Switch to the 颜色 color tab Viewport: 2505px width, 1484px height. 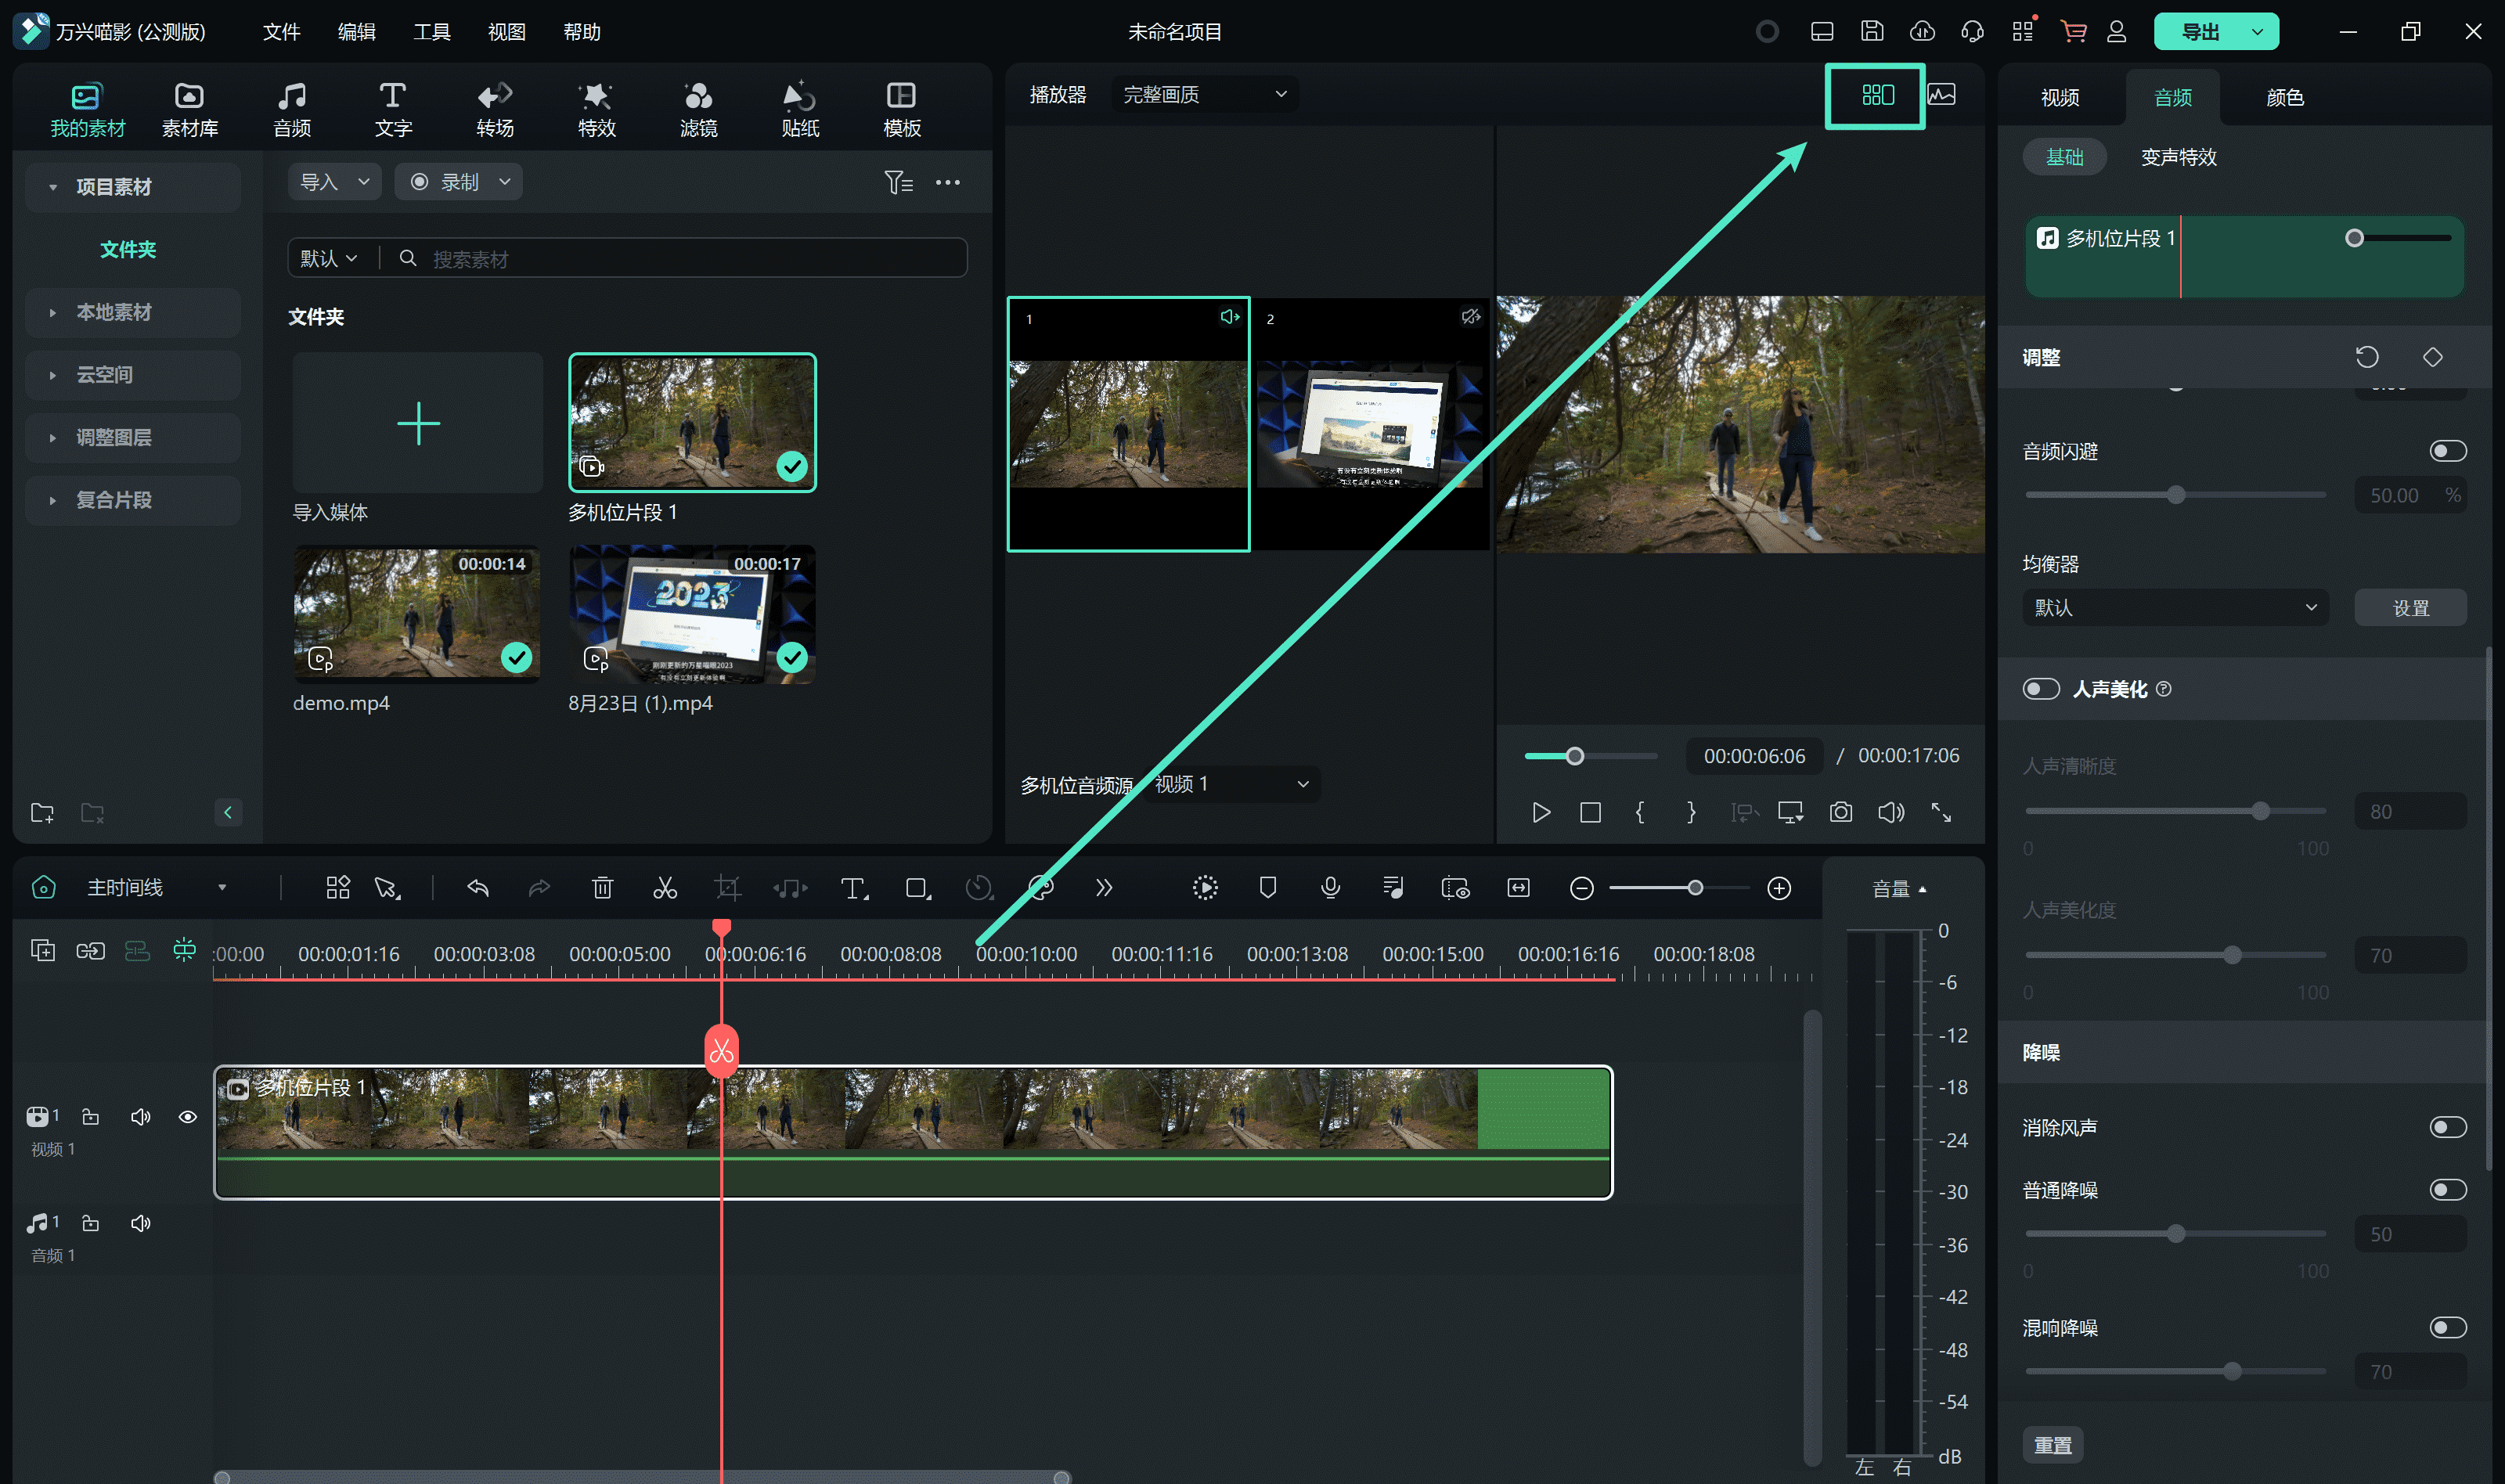2284,98
